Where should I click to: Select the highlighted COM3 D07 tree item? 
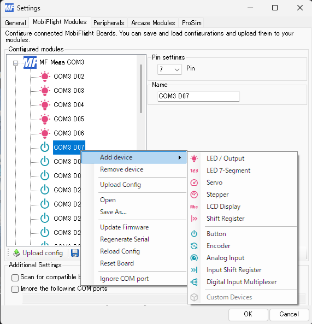69,148
